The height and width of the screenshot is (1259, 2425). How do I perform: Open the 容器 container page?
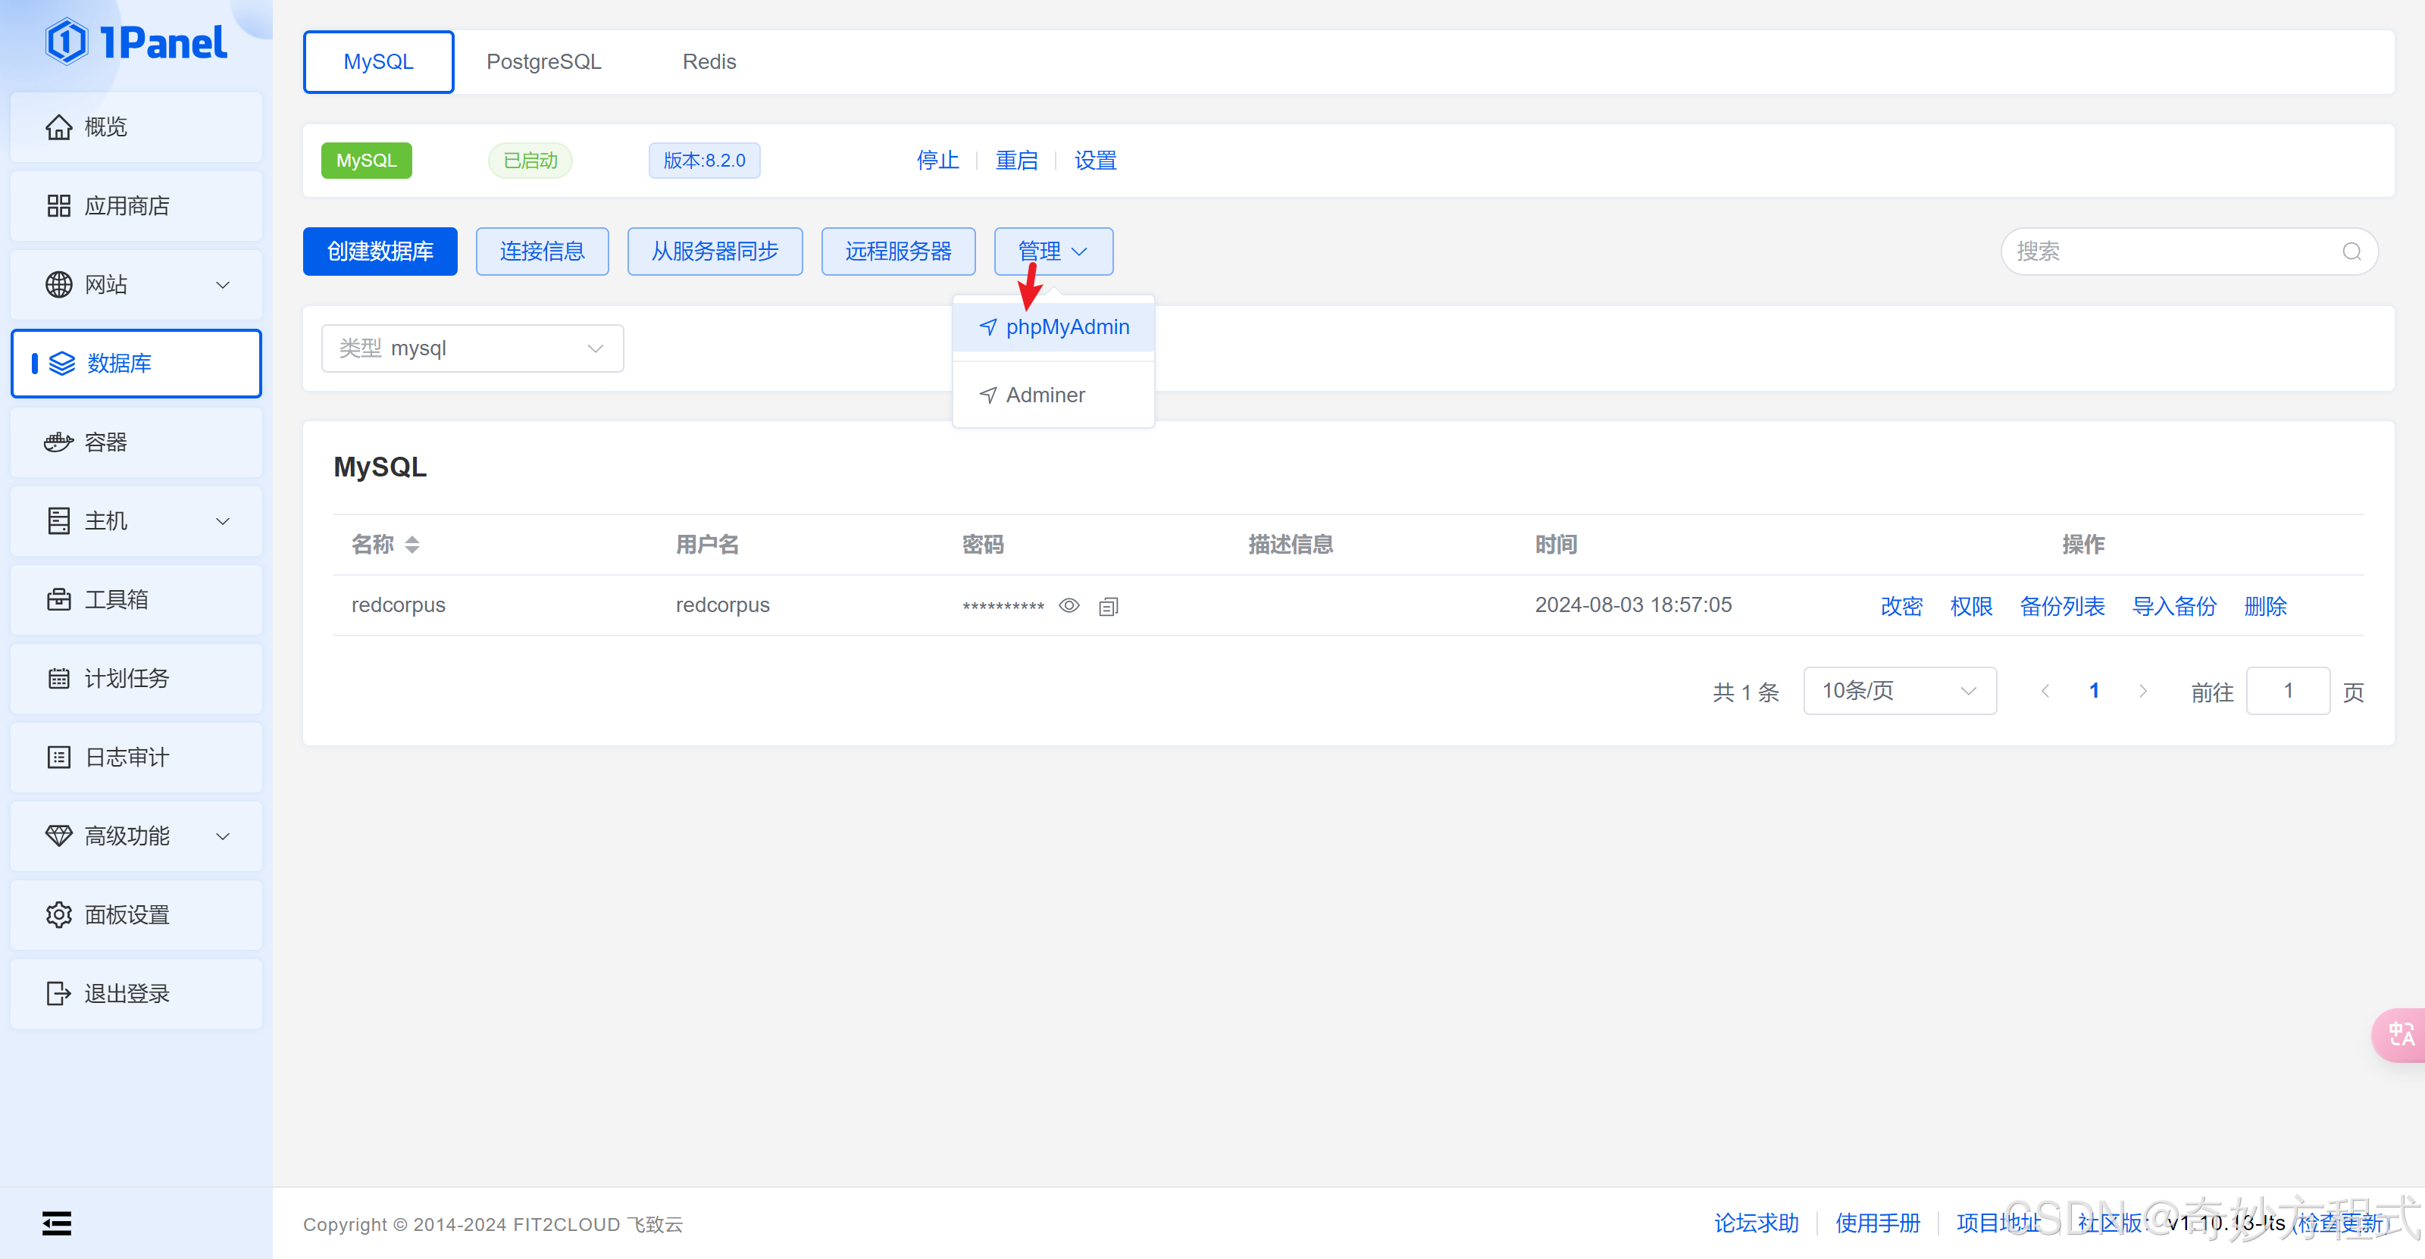pyautogui.click(x=136, y=442)
